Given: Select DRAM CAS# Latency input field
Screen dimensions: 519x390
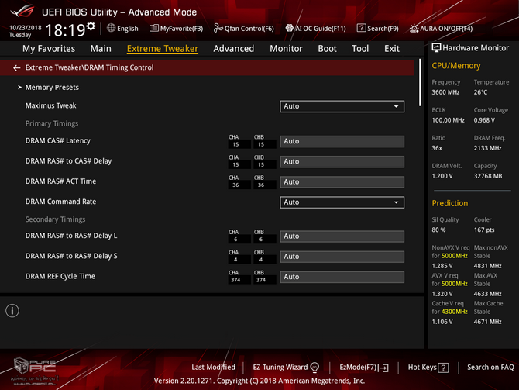Looking at the screenshot, I should (342, 141).
